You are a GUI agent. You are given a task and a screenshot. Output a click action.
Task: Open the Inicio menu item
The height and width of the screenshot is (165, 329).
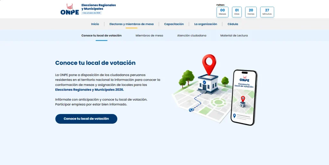[x=95, y=24]
